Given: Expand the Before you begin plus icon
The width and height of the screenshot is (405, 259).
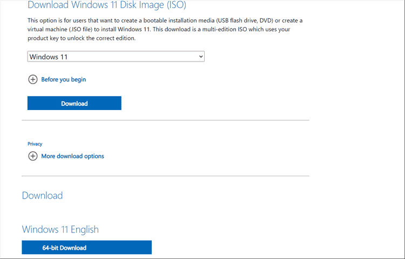Looking at the screenshot, I should [x=33, y=79].
